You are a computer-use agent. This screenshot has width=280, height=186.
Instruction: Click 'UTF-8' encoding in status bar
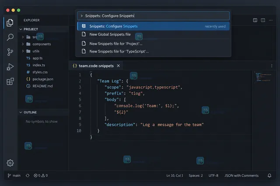[x=213, y=176]
